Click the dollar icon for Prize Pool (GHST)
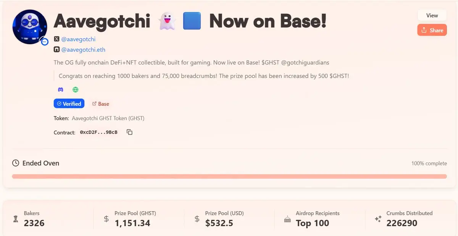This screenshot has height=236, width=458. [x=106, y=219]
